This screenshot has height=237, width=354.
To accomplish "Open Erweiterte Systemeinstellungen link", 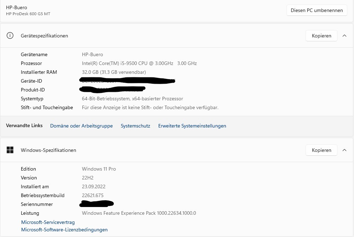I will pos(192,126).
